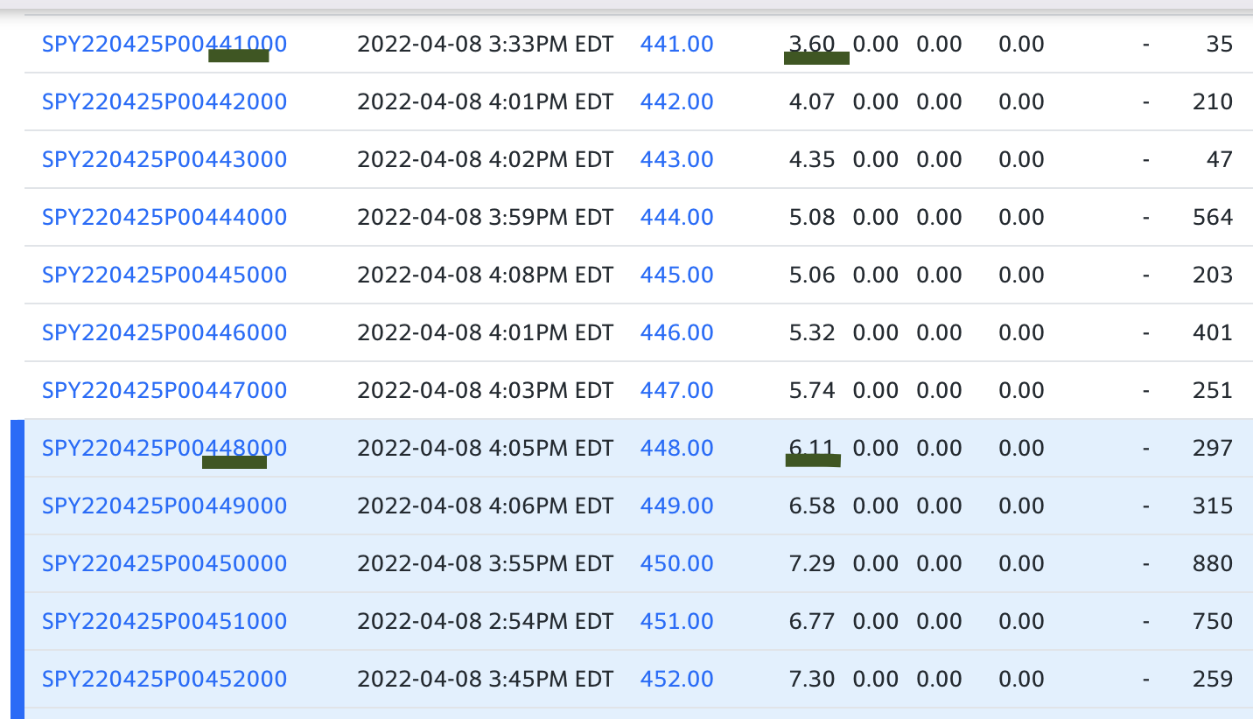This screenshot has height=719, width=1253.
Task: Select the last price 5.74
Action: pos(812,390)
